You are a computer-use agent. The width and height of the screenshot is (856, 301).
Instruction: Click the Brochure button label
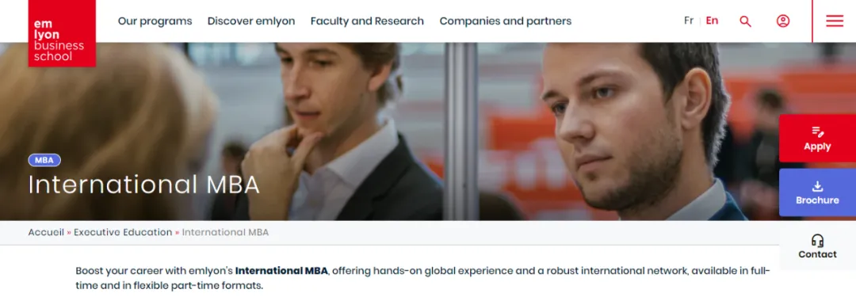[x=817, y=200]
